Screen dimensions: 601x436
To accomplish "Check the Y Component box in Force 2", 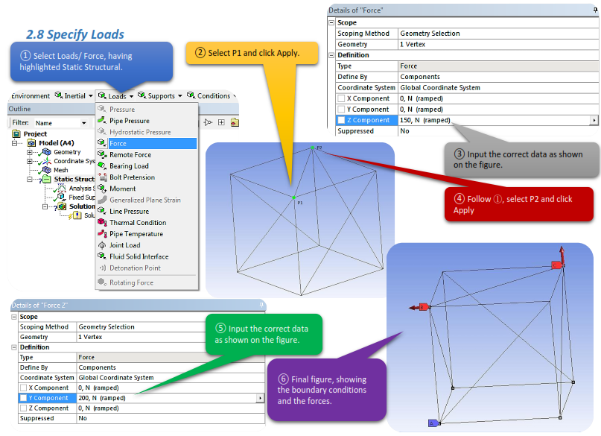I will tap(22, 398).
